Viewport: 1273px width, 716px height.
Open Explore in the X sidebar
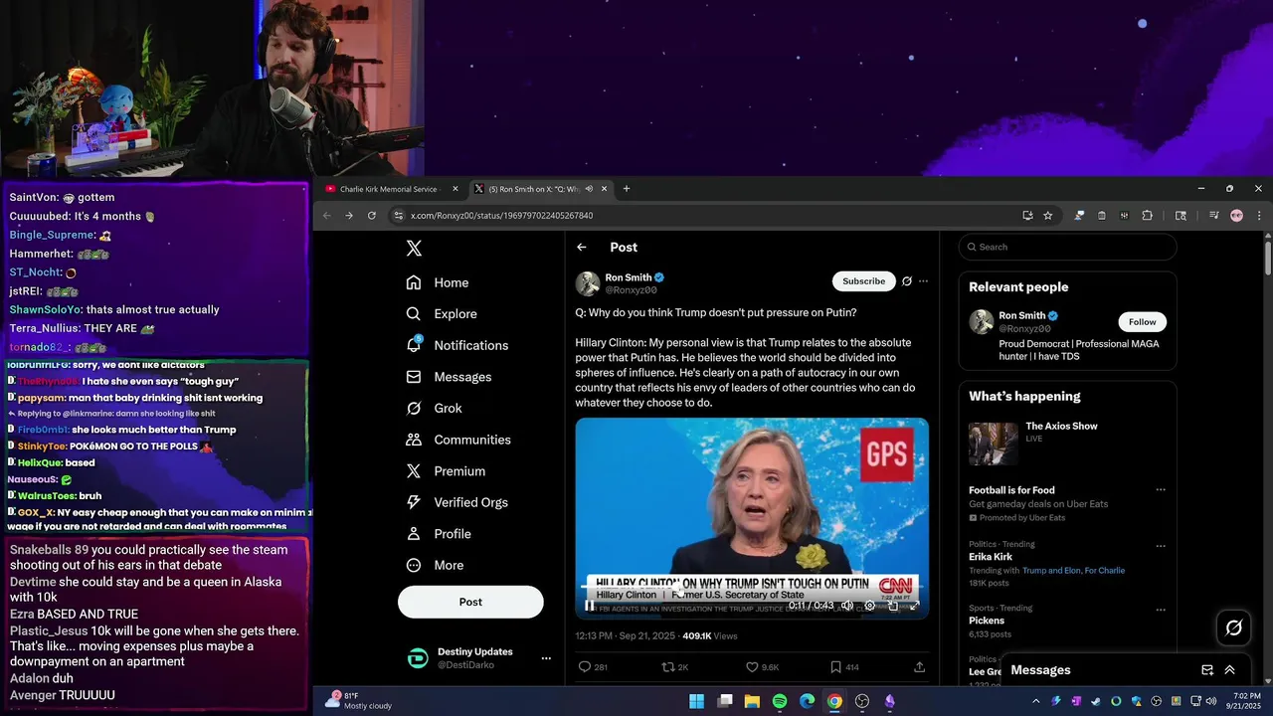(x=442, y=313)
